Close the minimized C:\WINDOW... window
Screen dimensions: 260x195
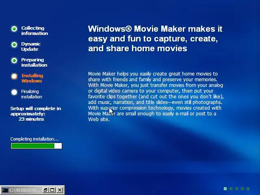coord(60,190)
